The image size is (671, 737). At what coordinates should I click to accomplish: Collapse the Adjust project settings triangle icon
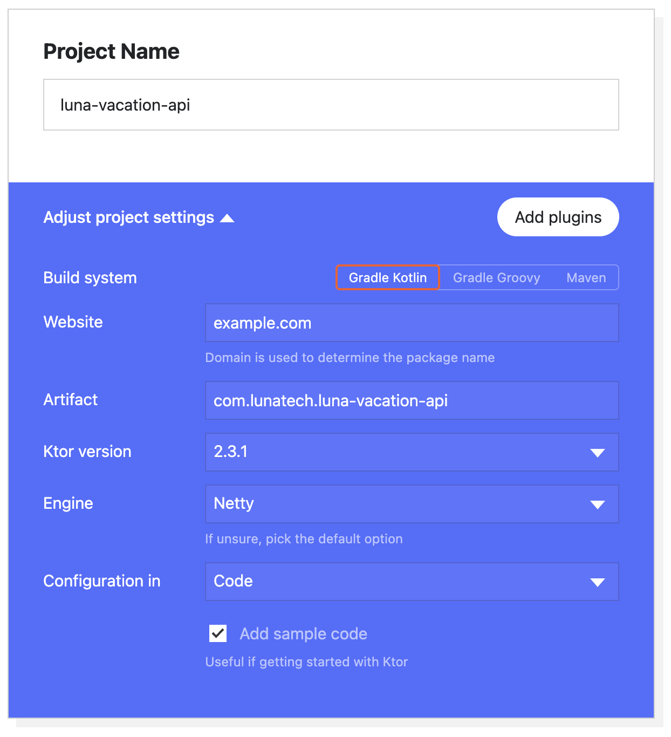[x=227, y=218]
